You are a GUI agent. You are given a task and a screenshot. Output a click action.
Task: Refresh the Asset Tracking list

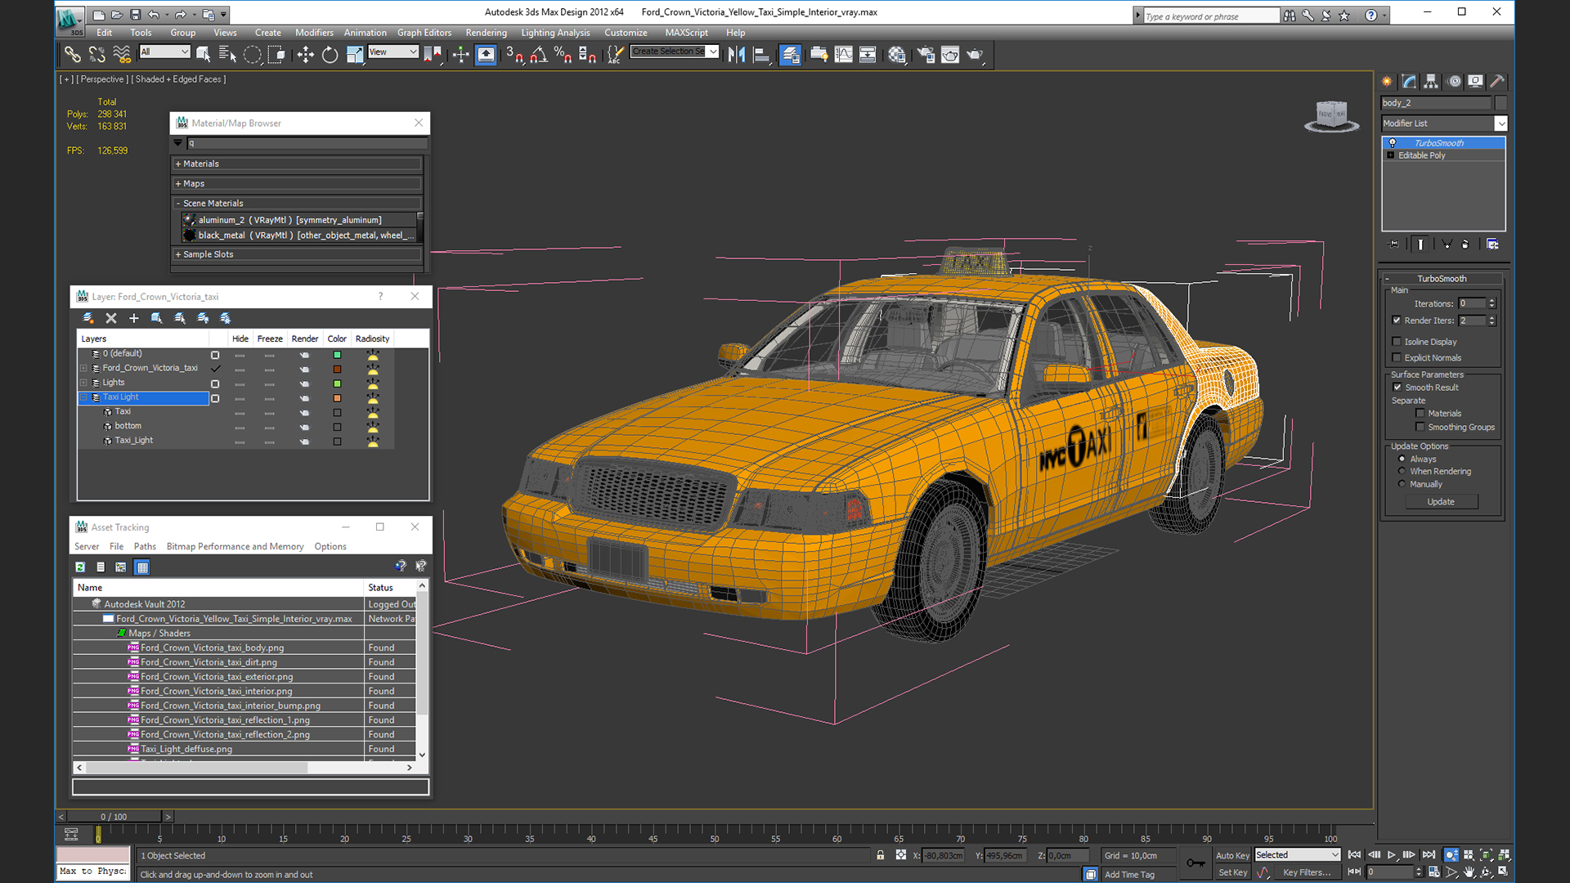(80, 567)
